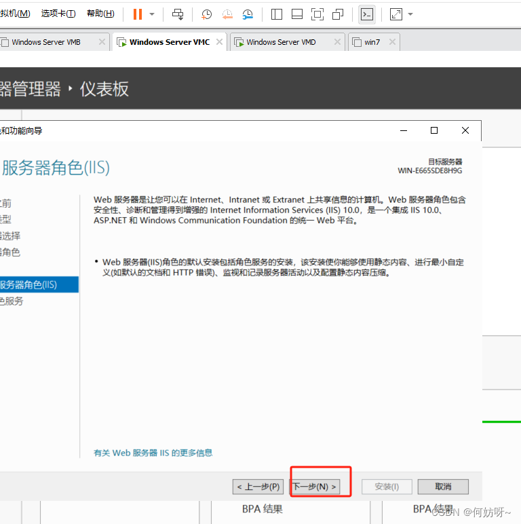Take a snapshot of the virtual machine
521x524 pixels.
[207, 14]
